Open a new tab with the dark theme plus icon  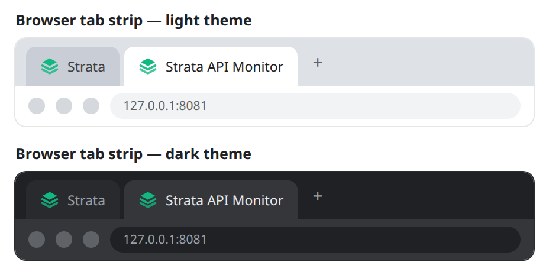318,196
